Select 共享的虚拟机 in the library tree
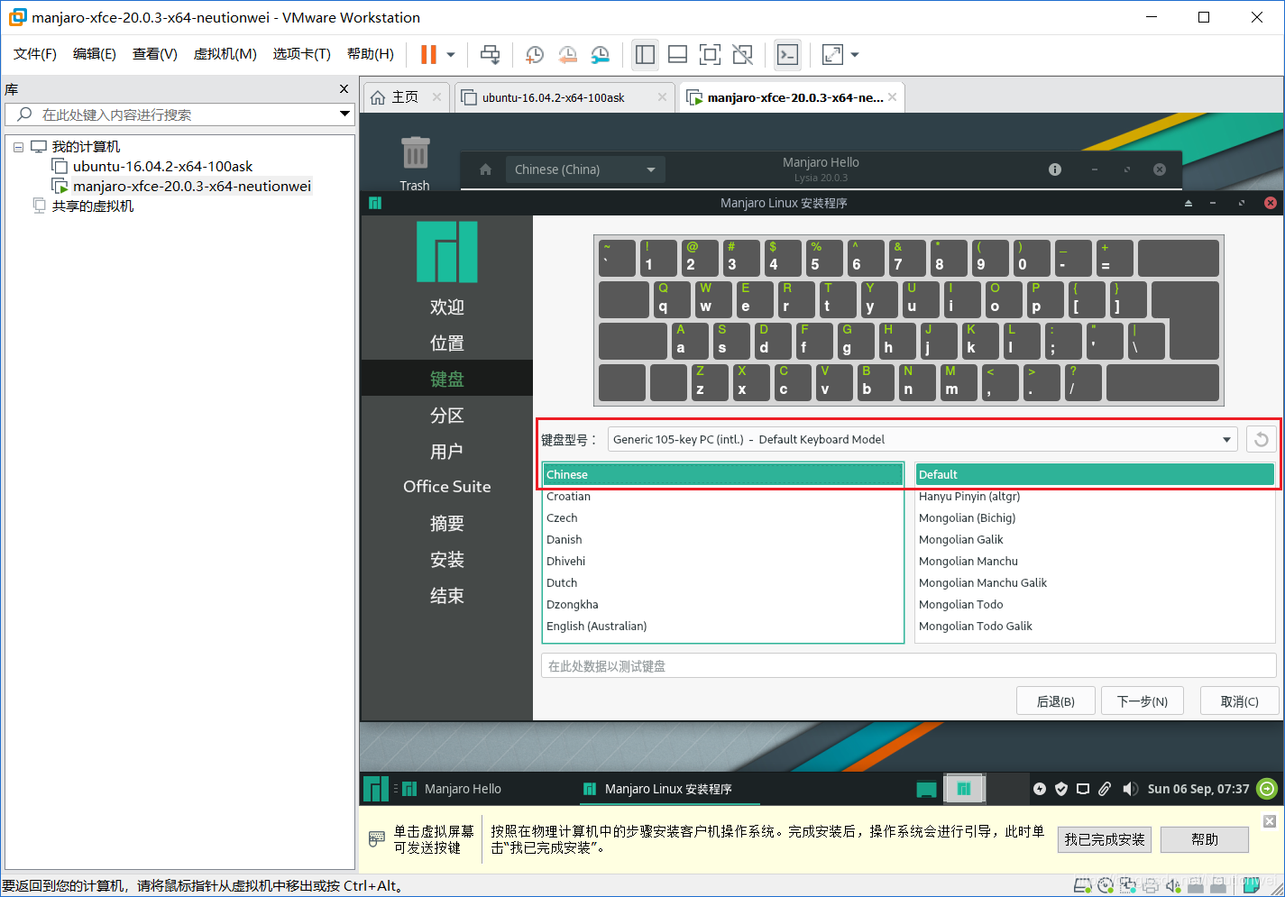 [92, 206]
